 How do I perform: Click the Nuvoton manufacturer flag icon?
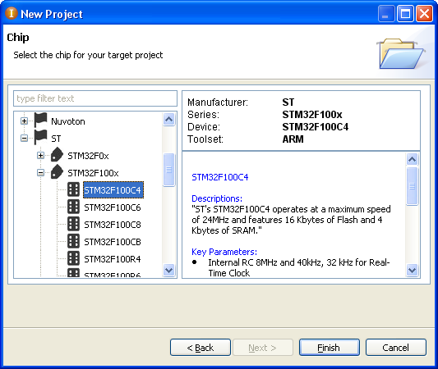point(41,121)
